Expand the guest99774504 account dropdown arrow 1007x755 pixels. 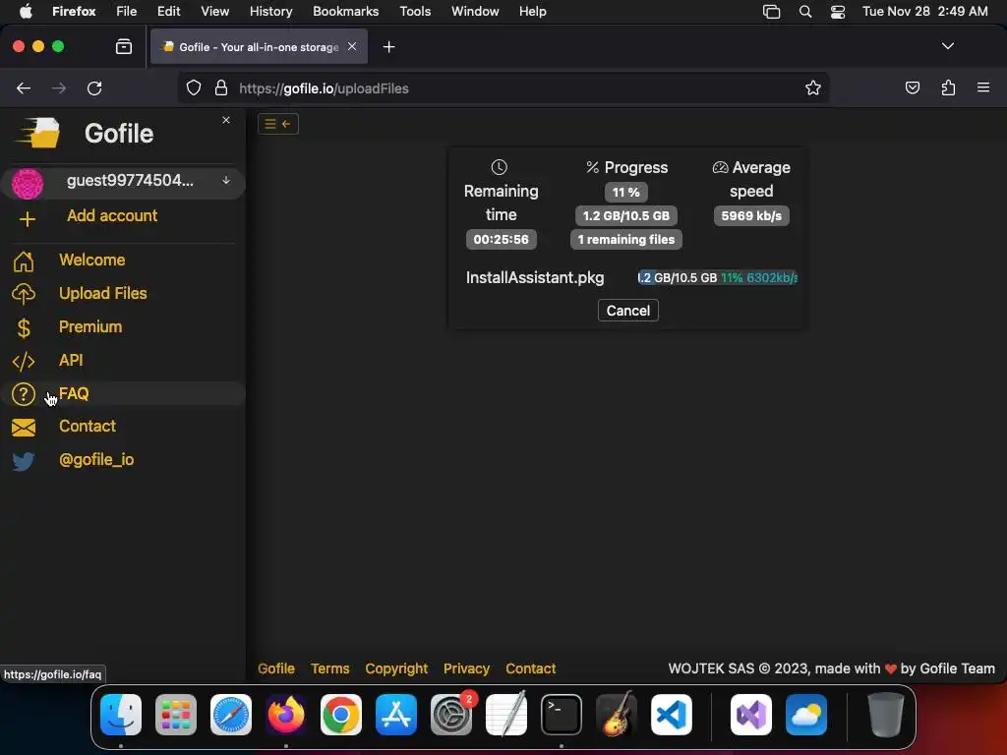coord(226,181)
